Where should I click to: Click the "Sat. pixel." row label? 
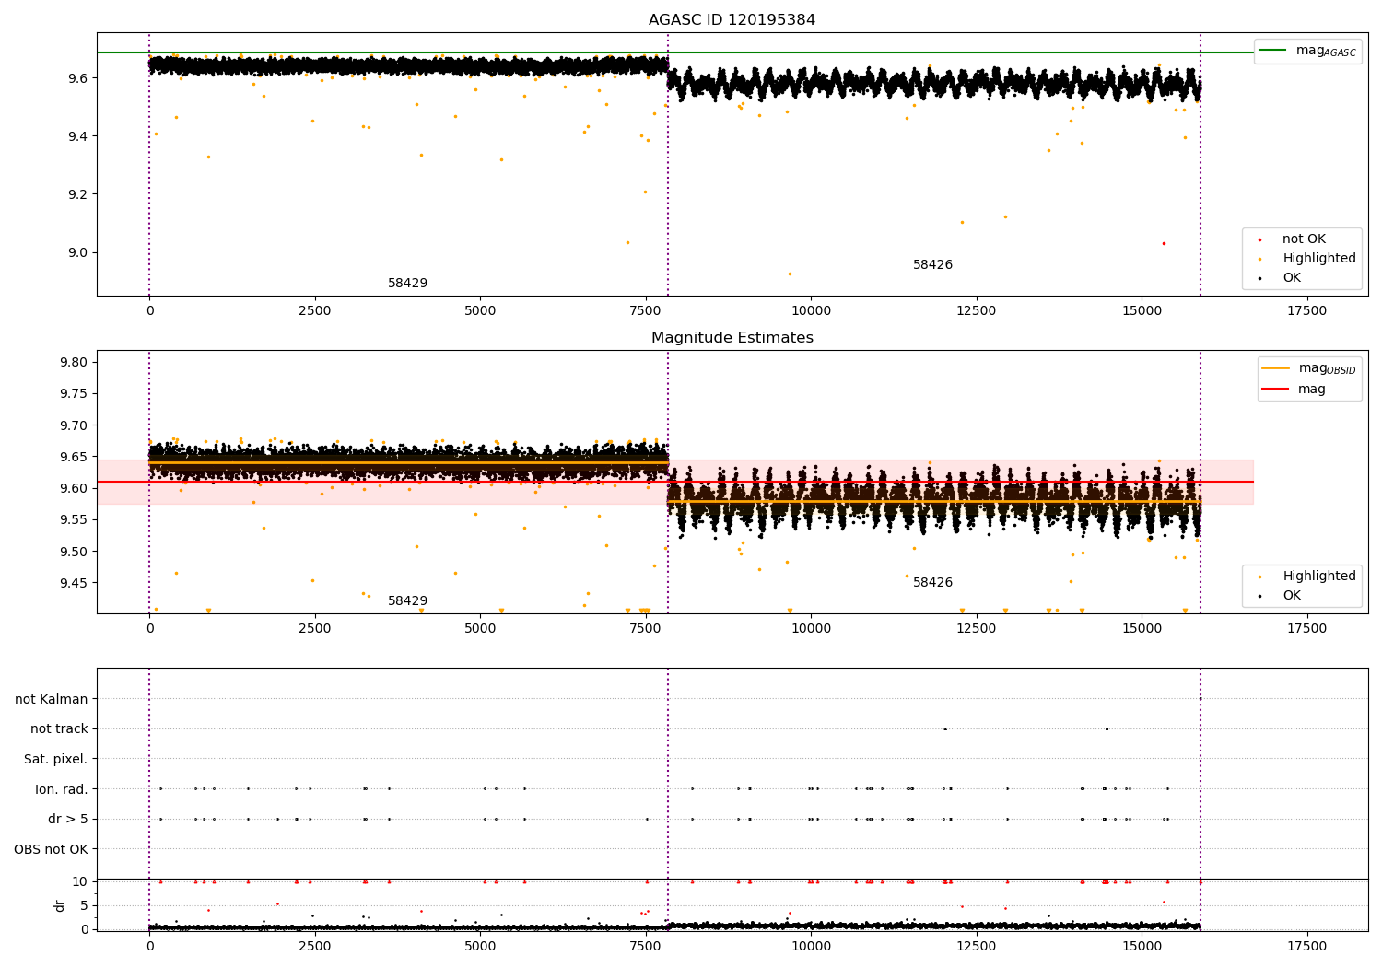pos(56,760)
